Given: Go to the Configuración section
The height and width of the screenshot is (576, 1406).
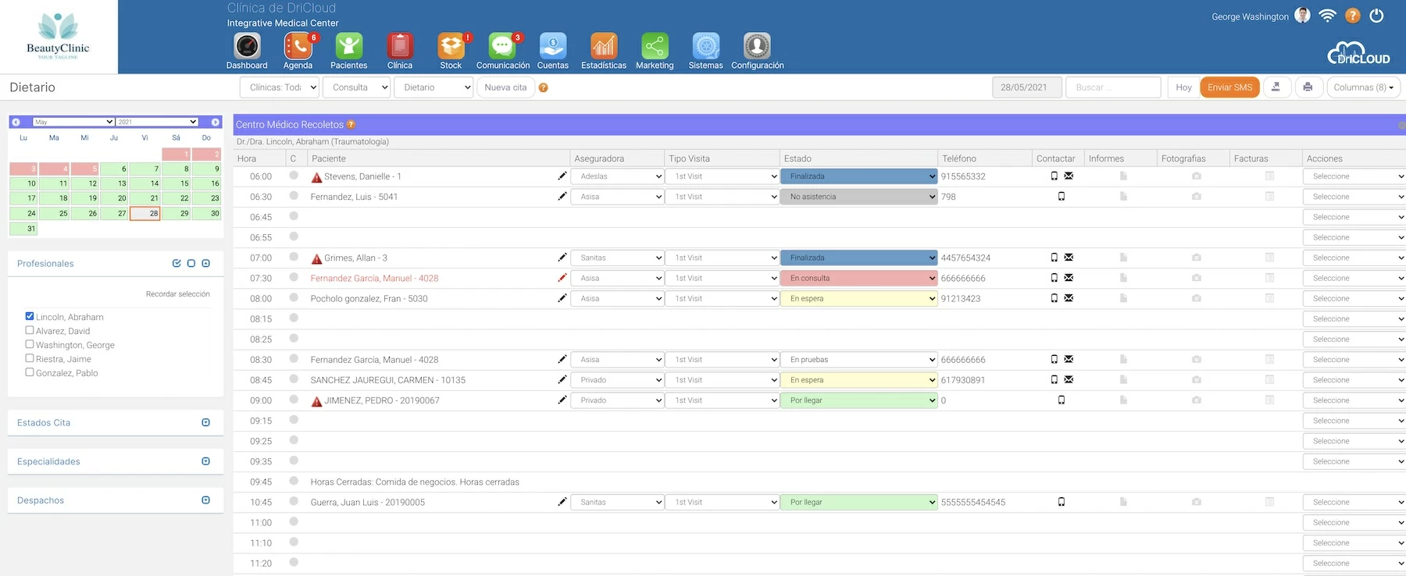Looking at the screenshot, I should (x=757, y=52).
